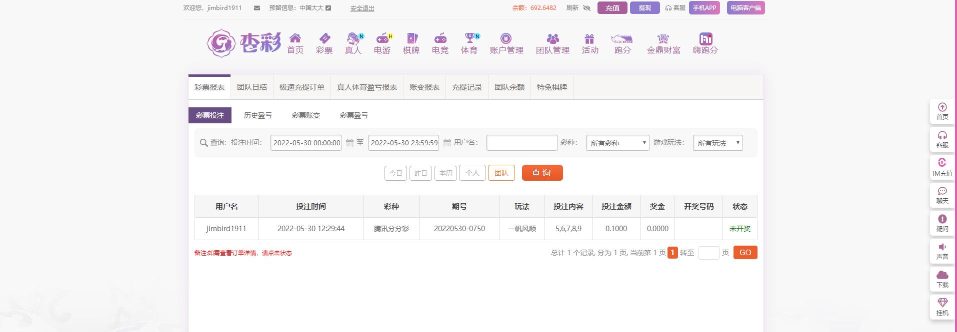
Task: Expand the 游戏玩法 所有玩法 dropdown
Action: tap(717, 143)
